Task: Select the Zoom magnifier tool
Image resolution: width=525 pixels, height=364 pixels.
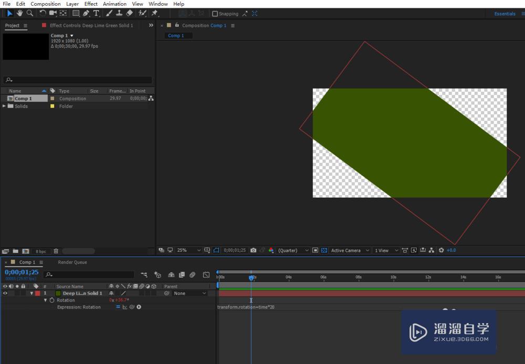Action: pos(30,14)
